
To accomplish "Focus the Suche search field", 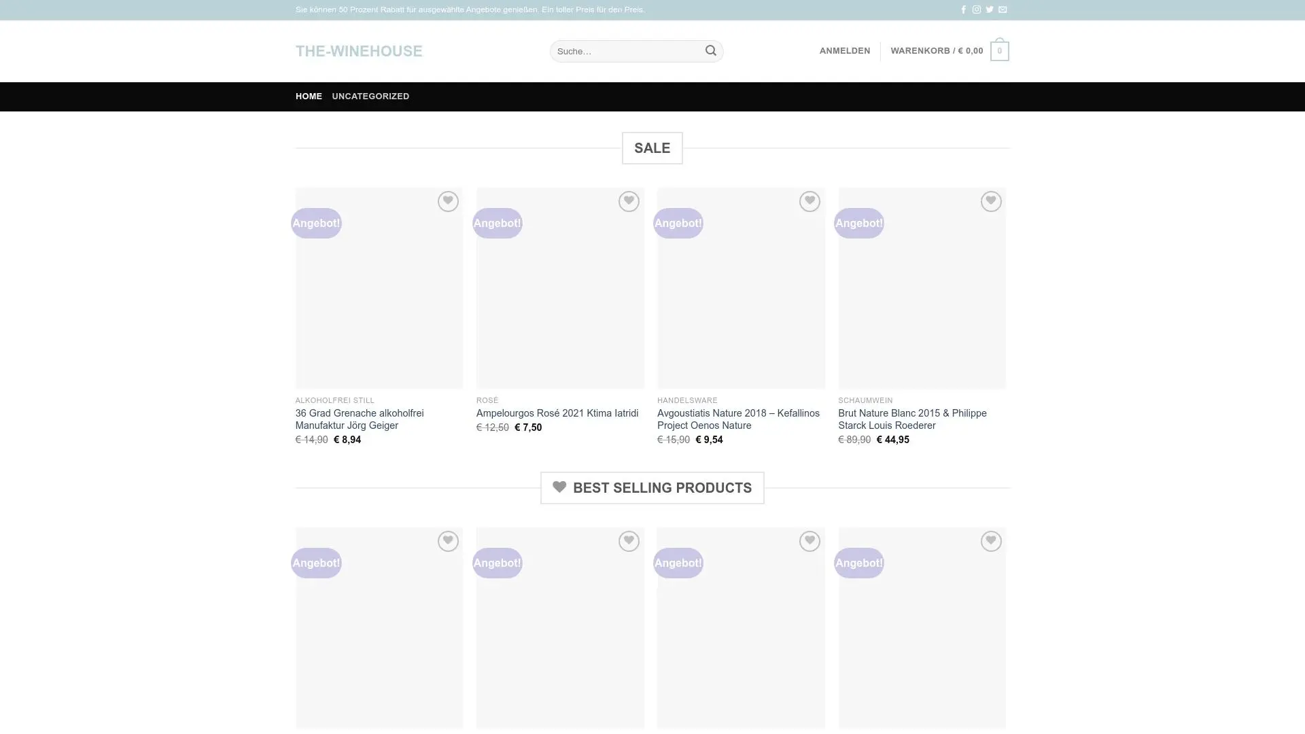I will [625, 51].
